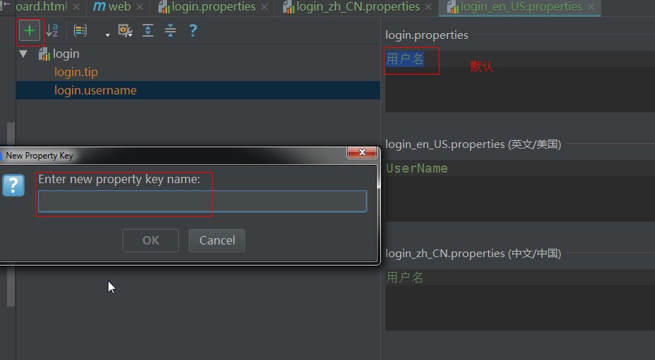This screenshot has width=655, height=360.
Task: Switch to the login_zh_CN.properties tab
Action: (358, 7)
